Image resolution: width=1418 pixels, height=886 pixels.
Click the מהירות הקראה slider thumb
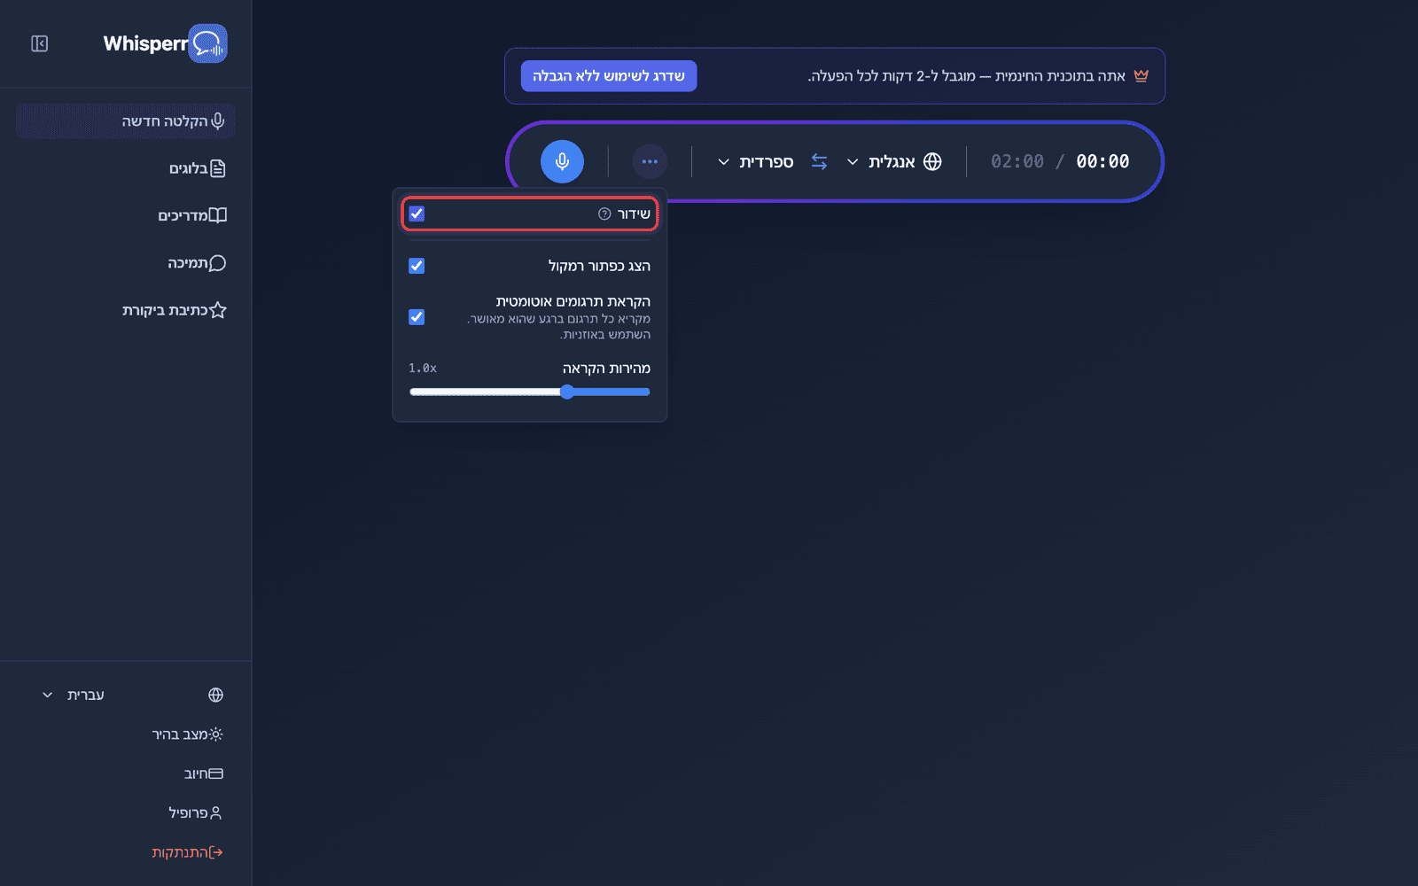click(x=567, y=392)
